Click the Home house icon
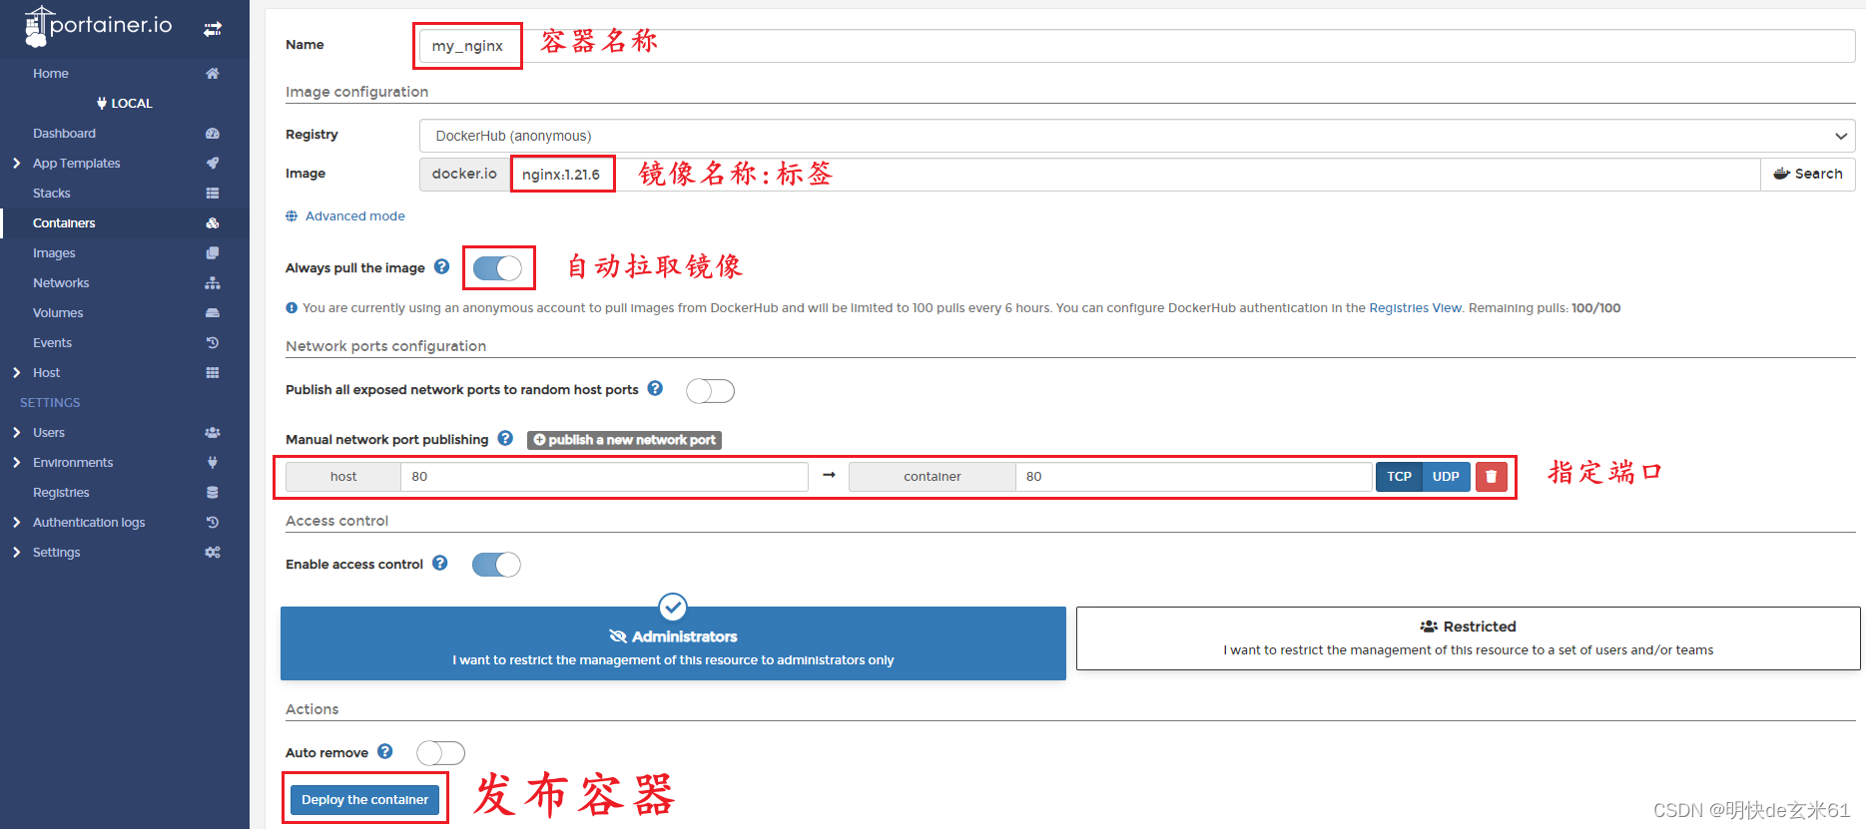The width and height of the screenshot is (1866, 829). [213, 73]
